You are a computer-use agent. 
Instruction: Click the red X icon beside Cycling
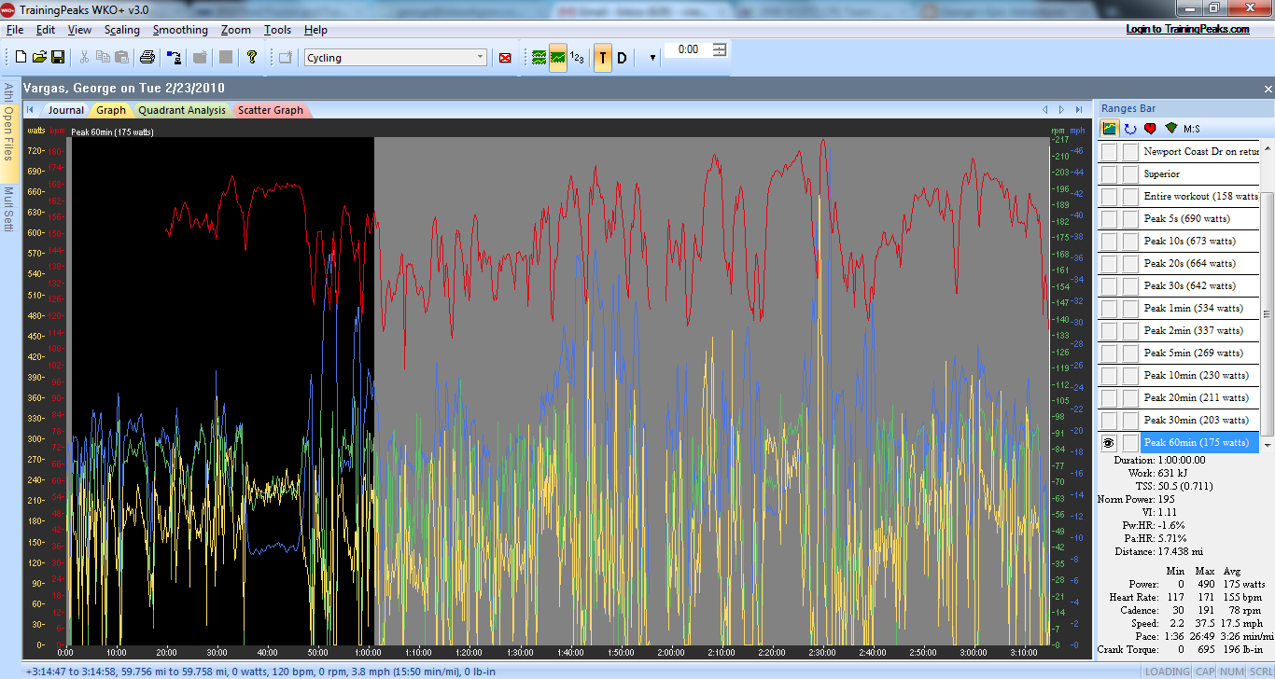click(x=505, y=58)
